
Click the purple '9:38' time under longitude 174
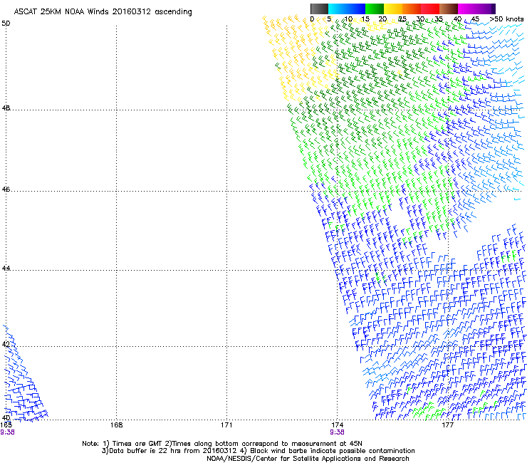[337, 432]
